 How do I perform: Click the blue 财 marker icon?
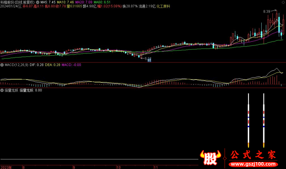[149, 60]
